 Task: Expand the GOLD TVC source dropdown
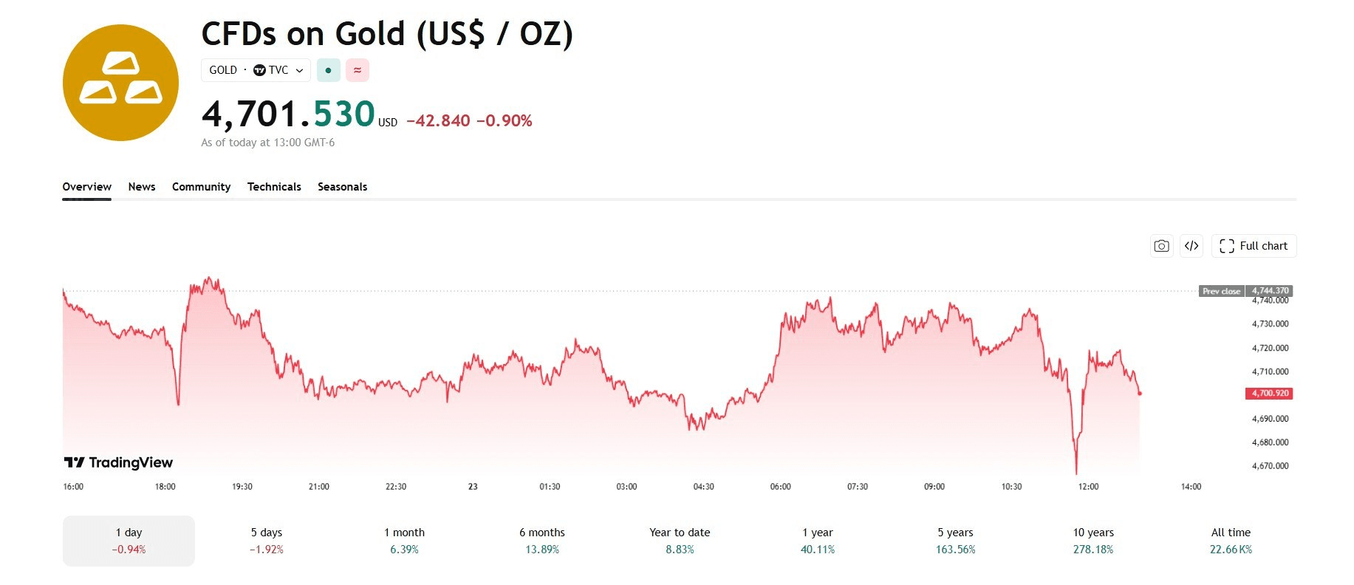point(256,70)
